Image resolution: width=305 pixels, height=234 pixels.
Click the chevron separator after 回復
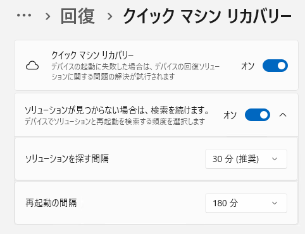(x=109, y=16)
